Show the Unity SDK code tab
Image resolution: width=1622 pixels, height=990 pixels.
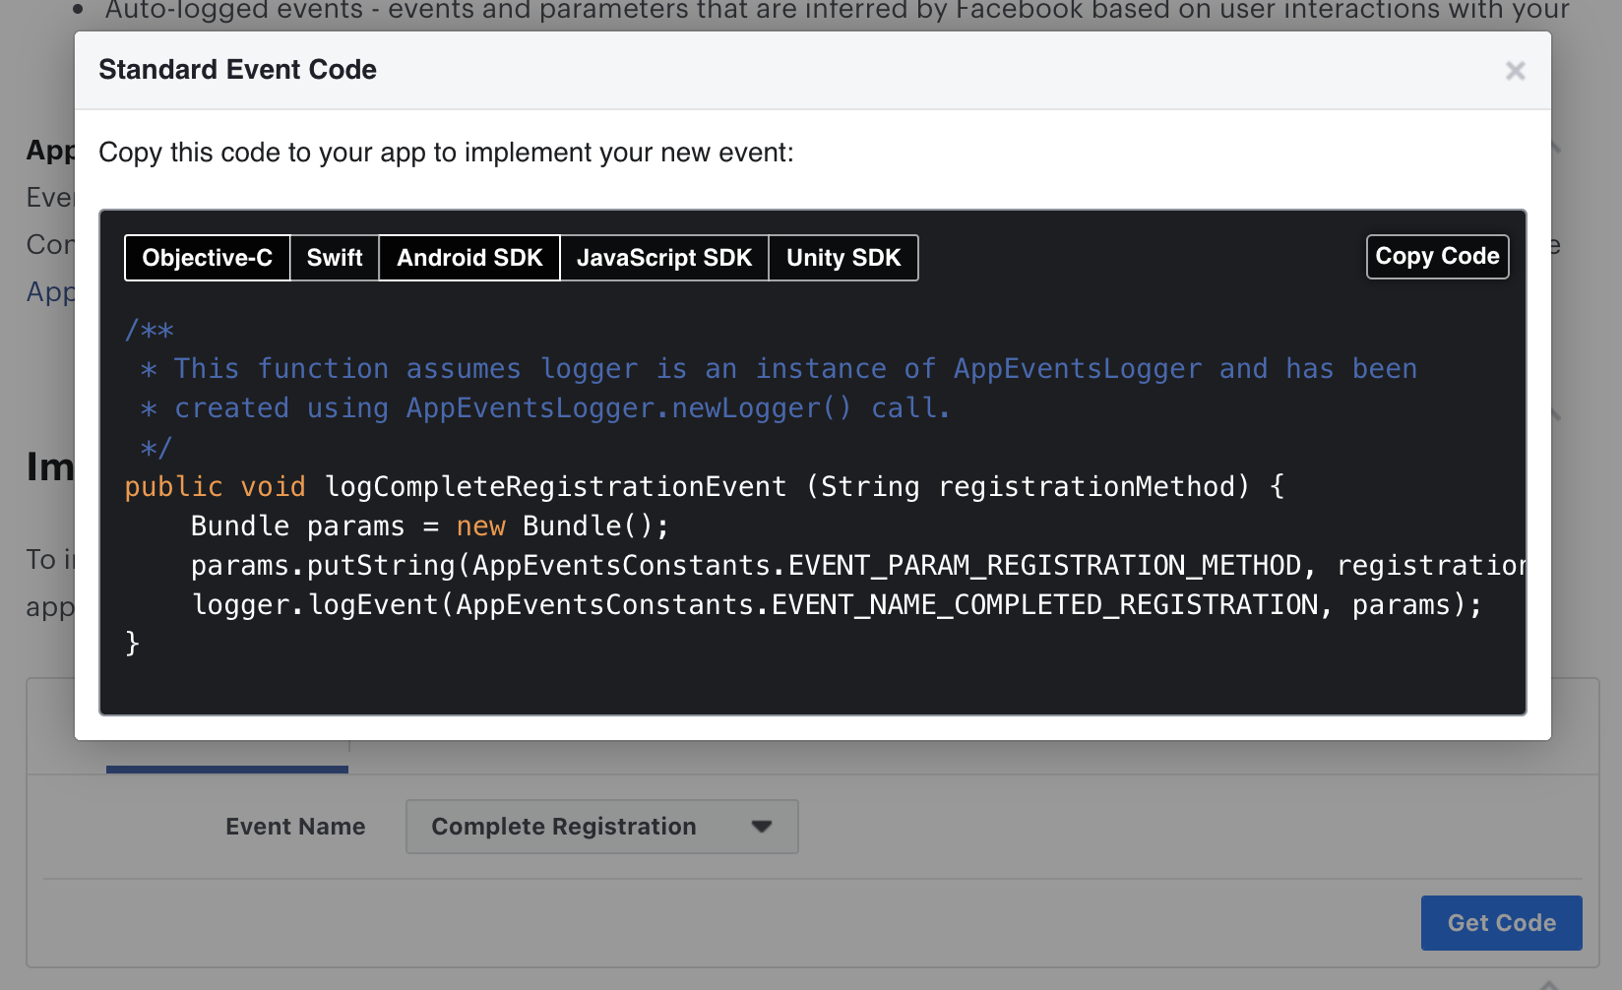click(843, 258)
